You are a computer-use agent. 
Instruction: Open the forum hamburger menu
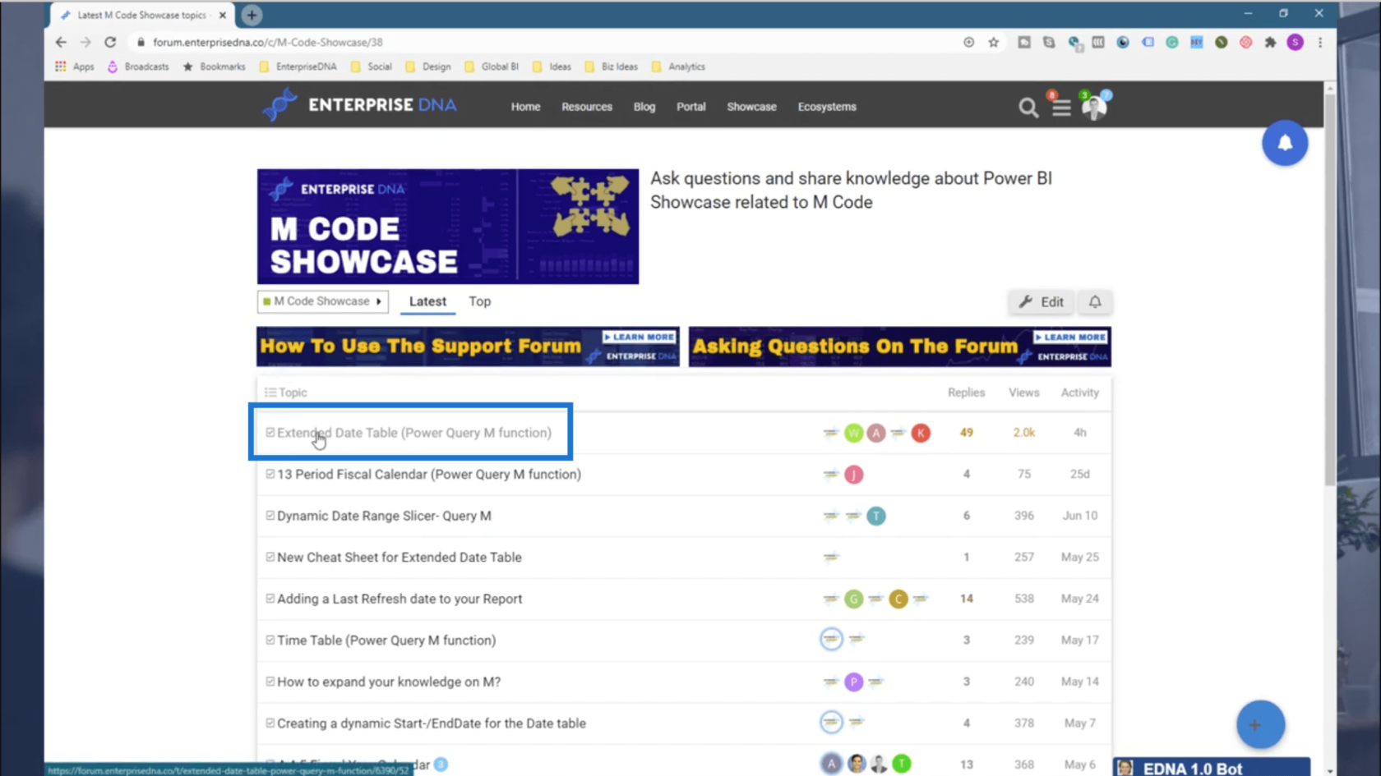coord(1061,108)
